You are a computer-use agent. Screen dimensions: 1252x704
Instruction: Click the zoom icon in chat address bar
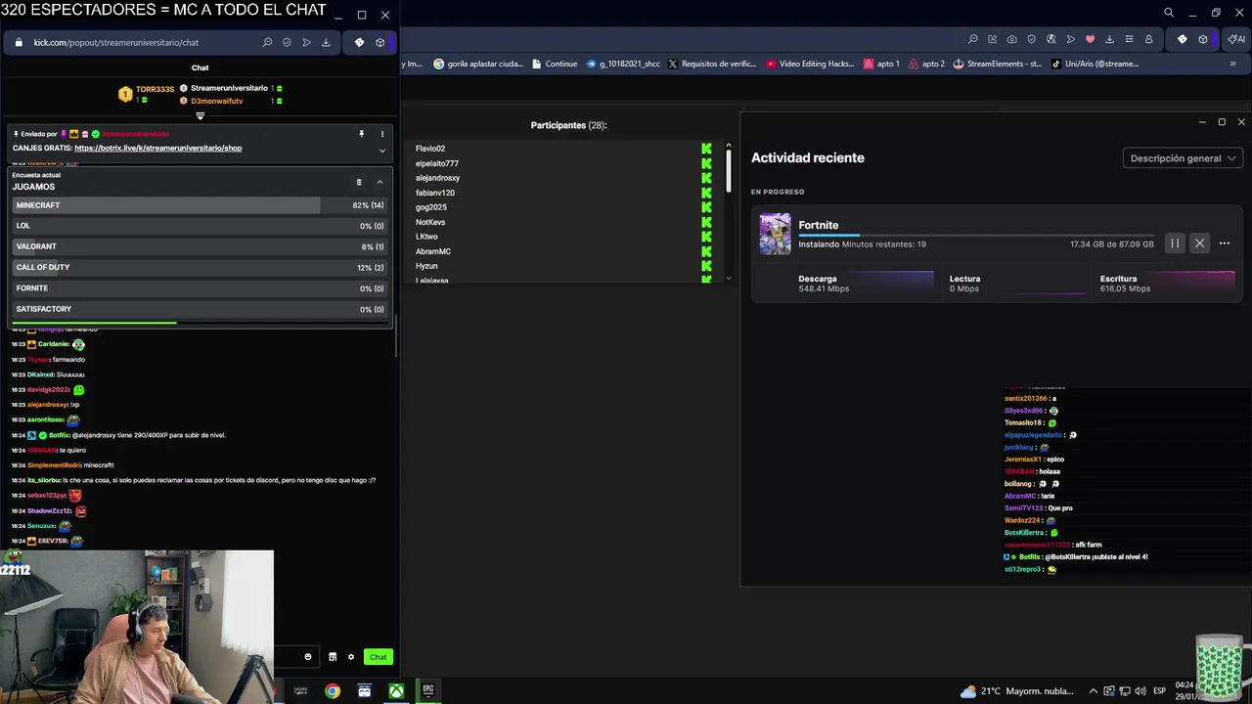coord(267,42)
